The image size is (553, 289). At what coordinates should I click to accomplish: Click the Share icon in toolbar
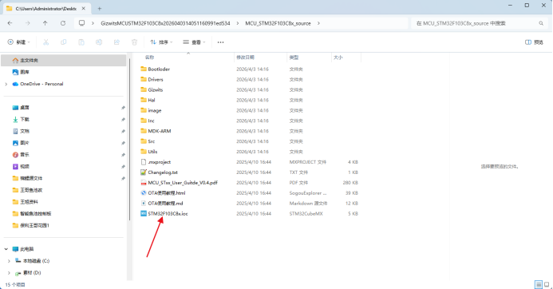tap(117, 42)
